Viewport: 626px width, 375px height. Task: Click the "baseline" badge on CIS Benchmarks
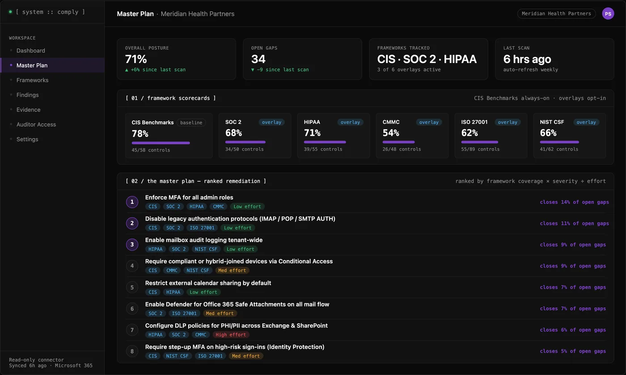pos(191,122)
